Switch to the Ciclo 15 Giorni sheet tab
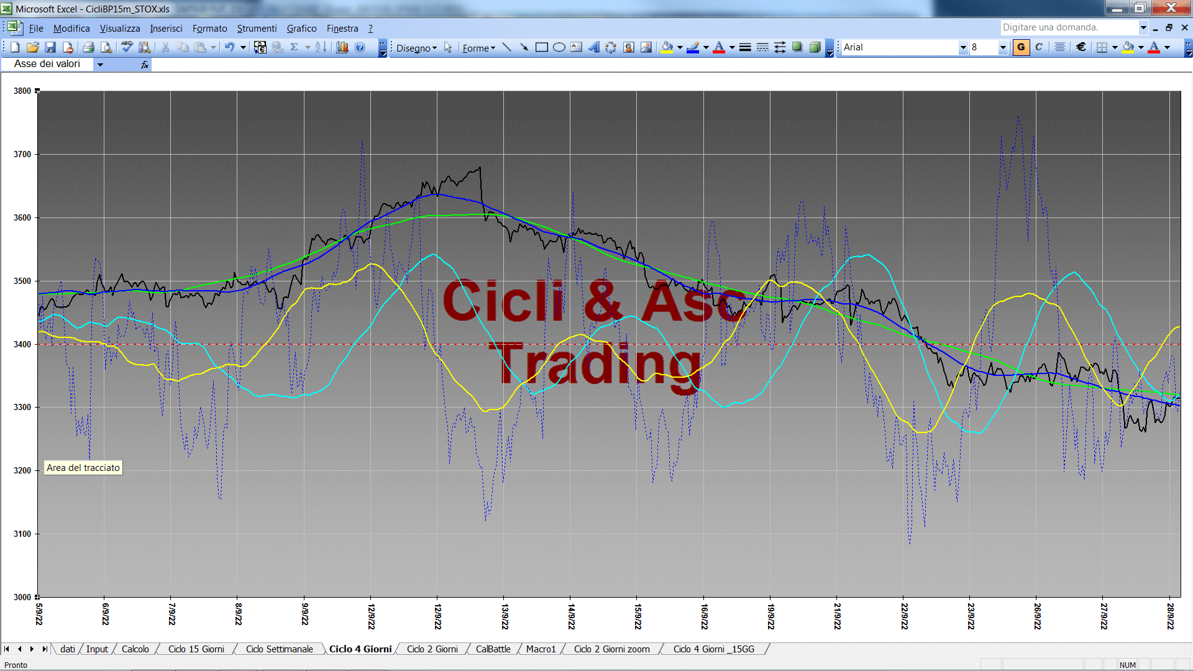 tap(196, 649)
